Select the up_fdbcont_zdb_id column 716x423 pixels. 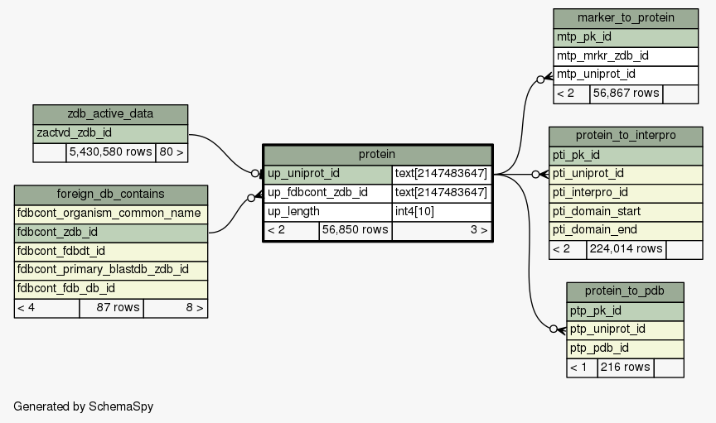(x=328, y=193)
